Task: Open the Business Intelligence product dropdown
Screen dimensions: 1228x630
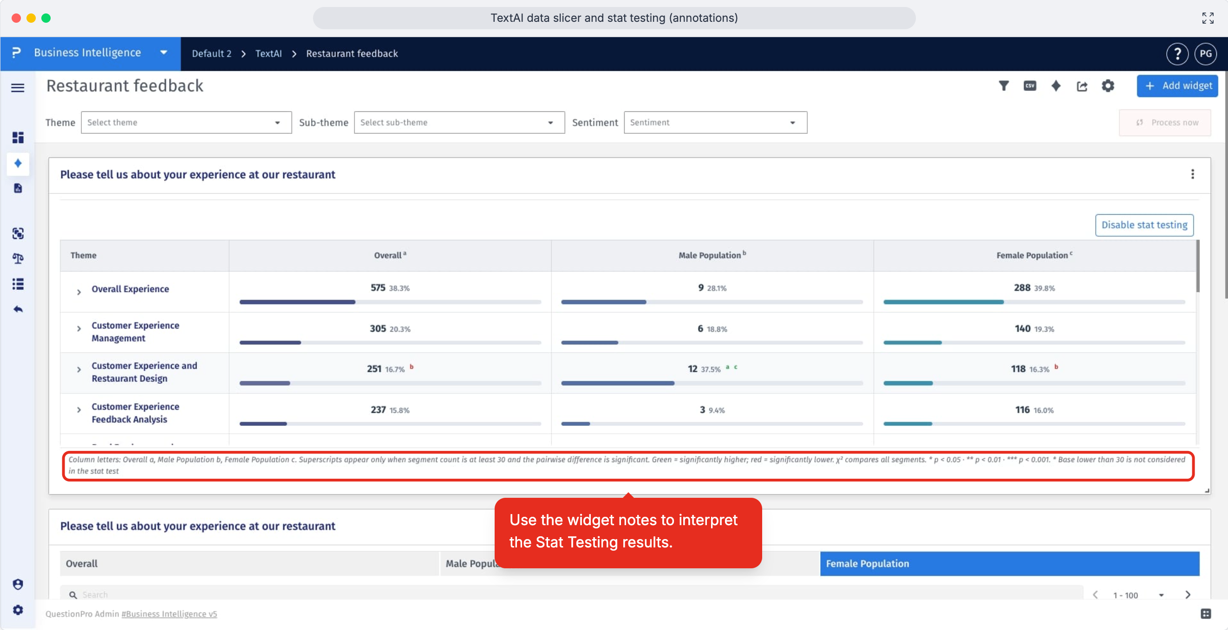Action: (91, 54)
